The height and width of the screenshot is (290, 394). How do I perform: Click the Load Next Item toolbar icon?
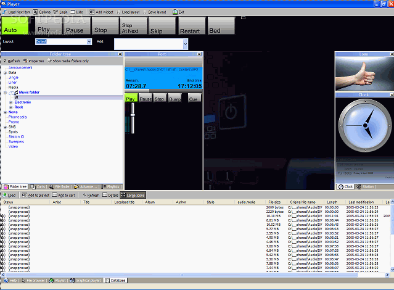click(x=4, y=12)
